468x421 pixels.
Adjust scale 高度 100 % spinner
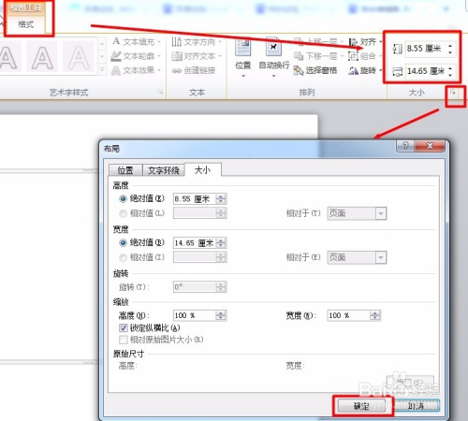coord(221,315)
